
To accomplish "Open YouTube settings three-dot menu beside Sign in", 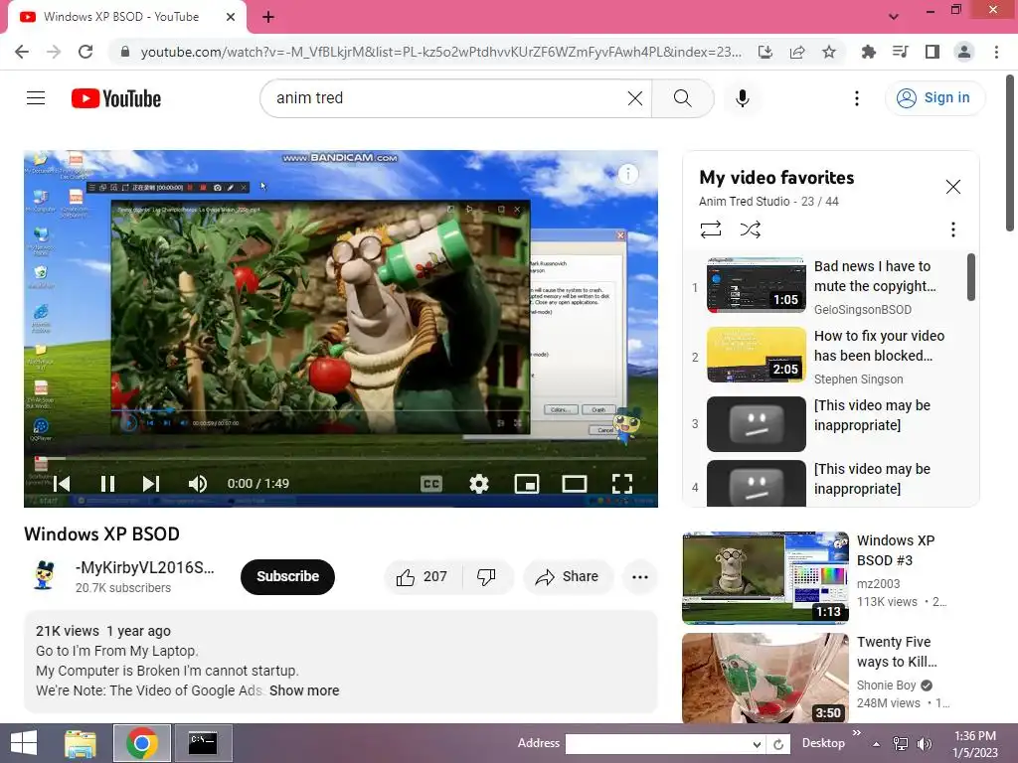I will coord(857,98).
